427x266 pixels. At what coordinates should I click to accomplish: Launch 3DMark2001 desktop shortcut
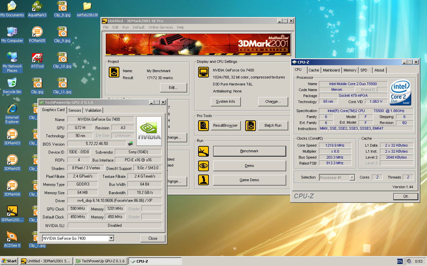tap(12, 214)
